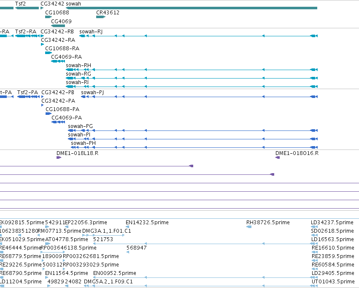Image resolution: width=359 pixels, height=288 pixels.
Task: Select EST UT01043.5prime
Action: (333, 282)
